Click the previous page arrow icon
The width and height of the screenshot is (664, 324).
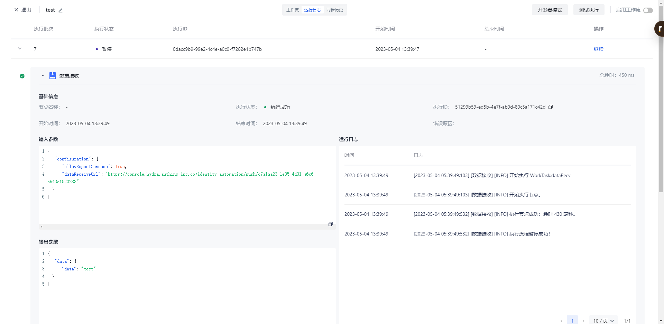[x=561, y=321]
